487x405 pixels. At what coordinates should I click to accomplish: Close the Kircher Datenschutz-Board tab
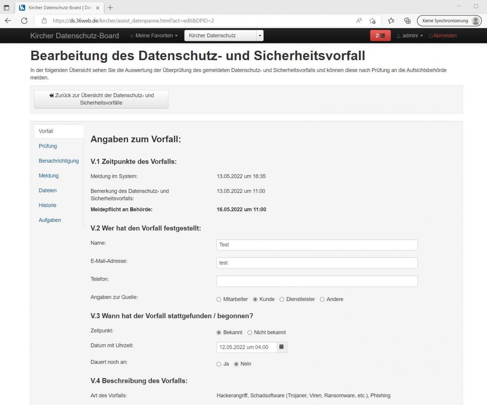click(x=98, y=8)
